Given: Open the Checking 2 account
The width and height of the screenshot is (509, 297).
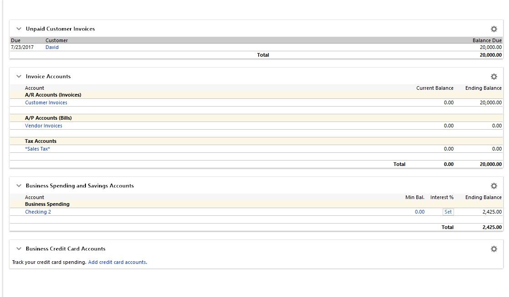Looking at the screenshot, I should [x=38, y=212].
